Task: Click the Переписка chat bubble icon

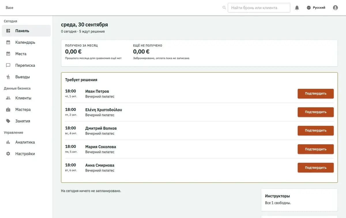Action: (8, 65)
